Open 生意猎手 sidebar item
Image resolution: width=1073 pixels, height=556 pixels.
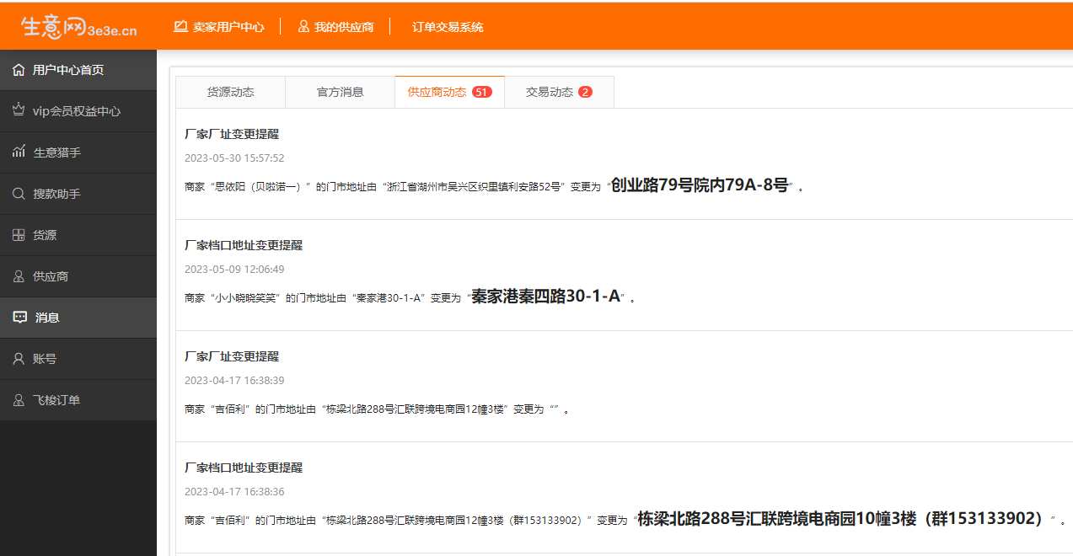point(78,152)
